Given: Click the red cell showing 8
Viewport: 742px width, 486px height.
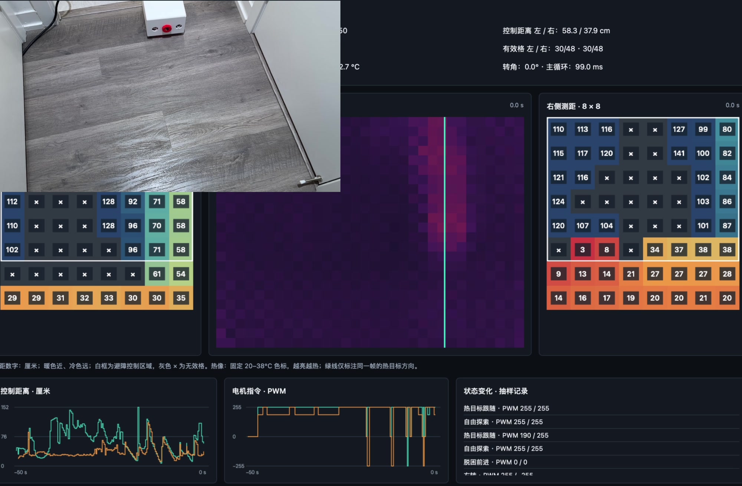Looking at the screenshot, I should 607,250.
